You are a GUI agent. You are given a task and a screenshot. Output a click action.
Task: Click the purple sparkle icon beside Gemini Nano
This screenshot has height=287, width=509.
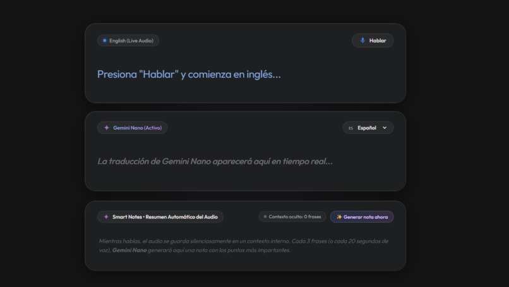tap(107, 128)
